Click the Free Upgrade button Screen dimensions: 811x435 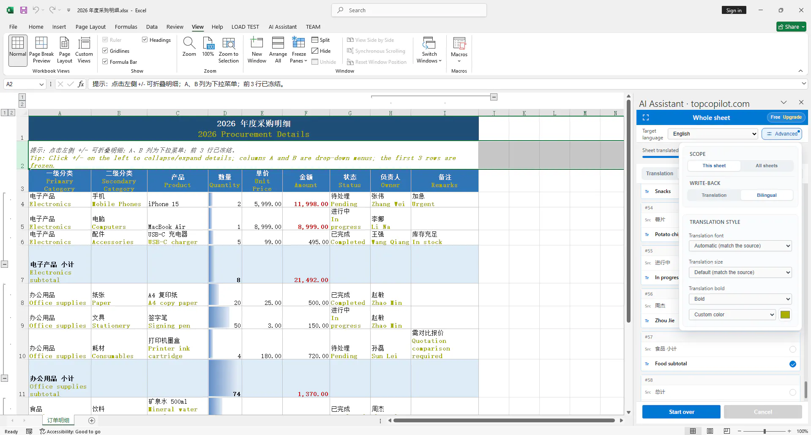pos(786,117)
